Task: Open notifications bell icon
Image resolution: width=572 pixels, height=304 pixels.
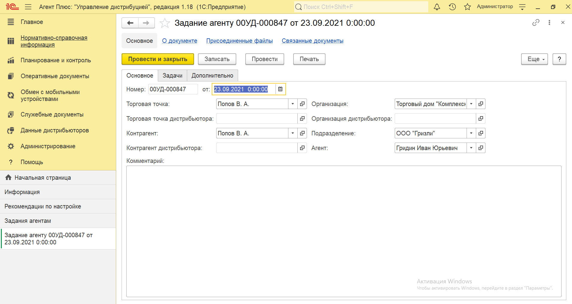Action: [x=437, y=7]
